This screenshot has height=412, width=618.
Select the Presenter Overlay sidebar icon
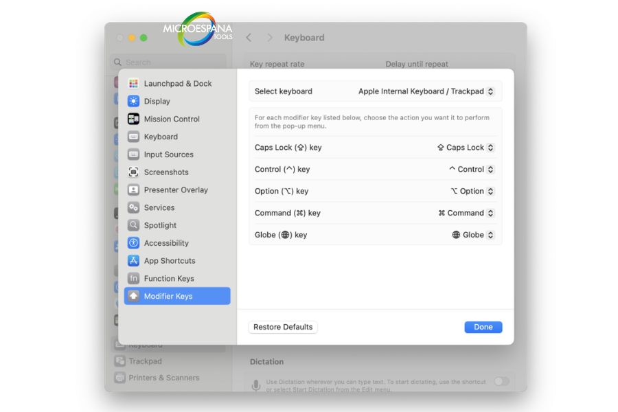[x=133, y=190]
